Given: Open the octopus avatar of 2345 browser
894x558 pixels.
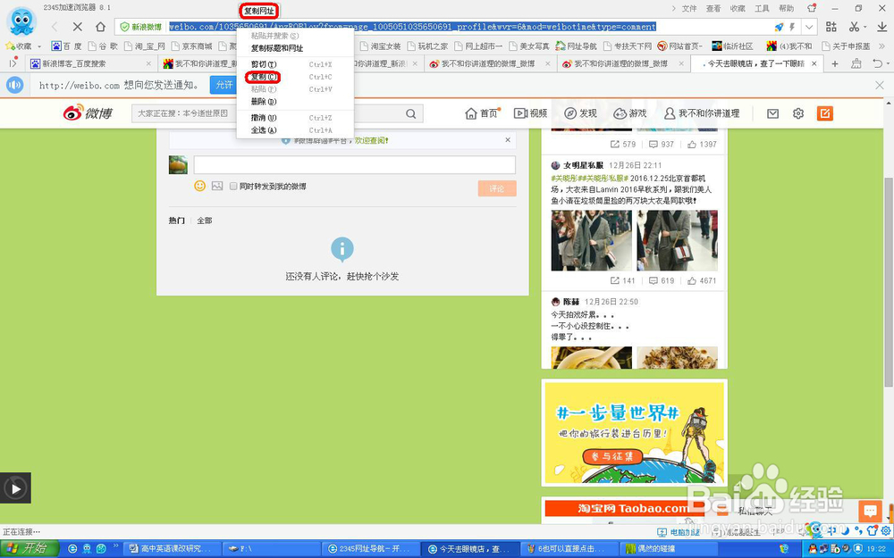Looking at the screenshot, I should pyautogui.click(x=21, y=21).
